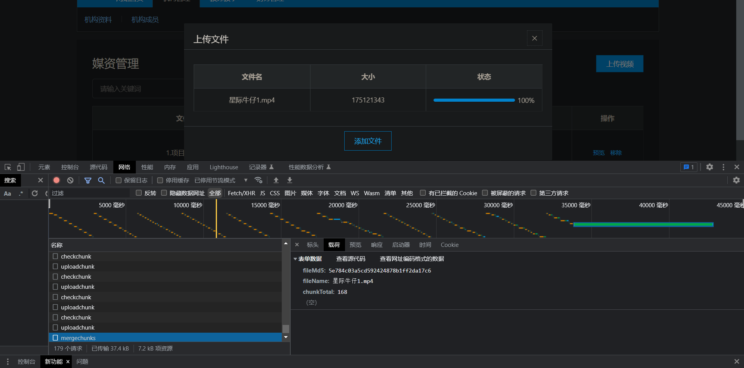
Task: Switch to the 响应 tab
Action: click(x=376, y=245)
